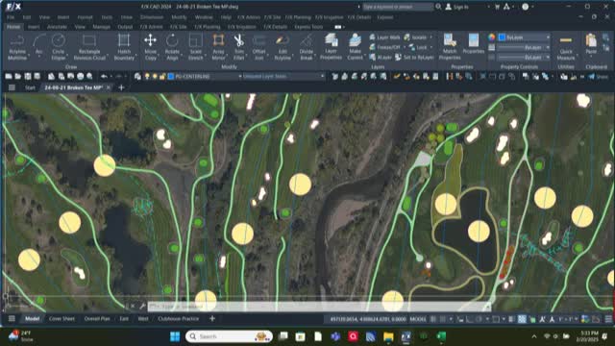Toggle the MODEL space button in status bar
Image resolution: width=615 pixels, height=346 pixels.
[x=418, y=319]
